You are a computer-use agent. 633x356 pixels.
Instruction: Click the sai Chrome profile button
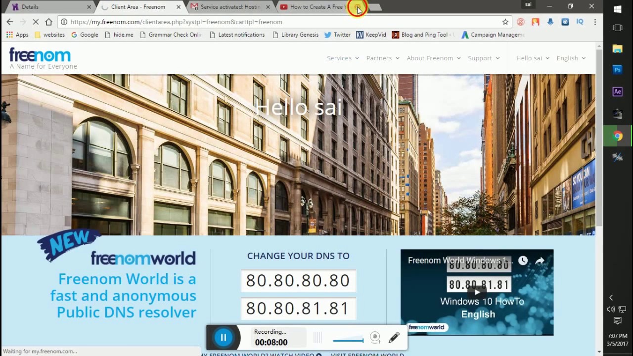pos(528,5)
